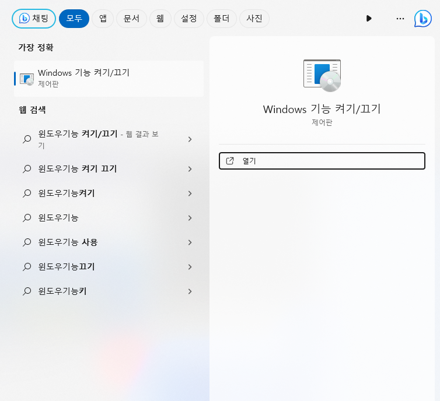This screenshot has height=401, width=440.
Task: Open the best match Windows 기능 켜기/끄기 result
Action: (x=109, y=79)
